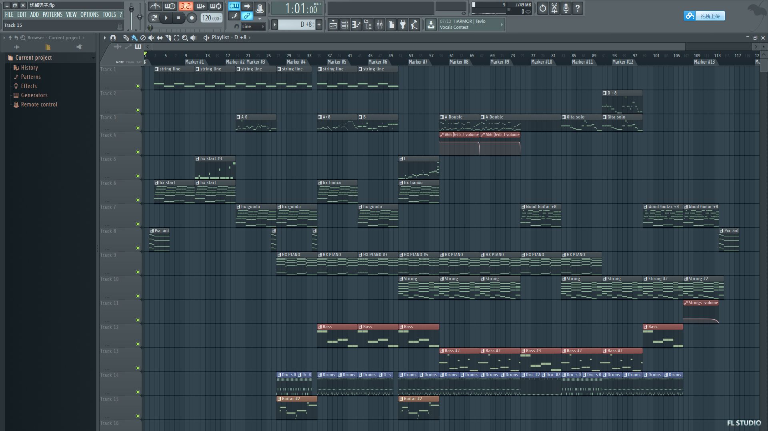
Task: Click the step editing arrow icon
Action: click(247, 6)
